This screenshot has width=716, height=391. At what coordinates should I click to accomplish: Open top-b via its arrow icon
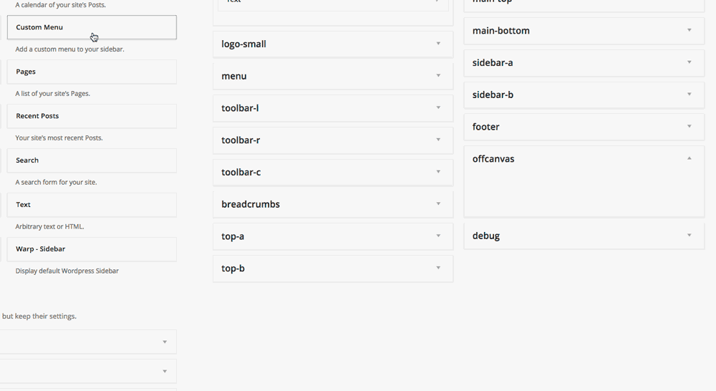[438, 268]
